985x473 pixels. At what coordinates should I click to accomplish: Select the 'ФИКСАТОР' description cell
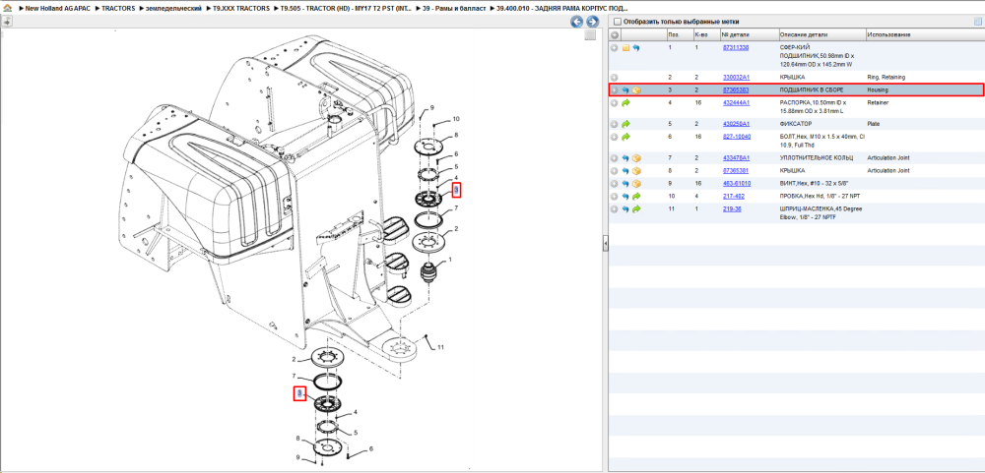point(794,124)
